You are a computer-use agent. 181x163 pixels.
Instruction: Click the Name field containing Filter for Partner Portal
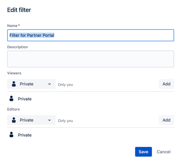click(x=90, y=35)
